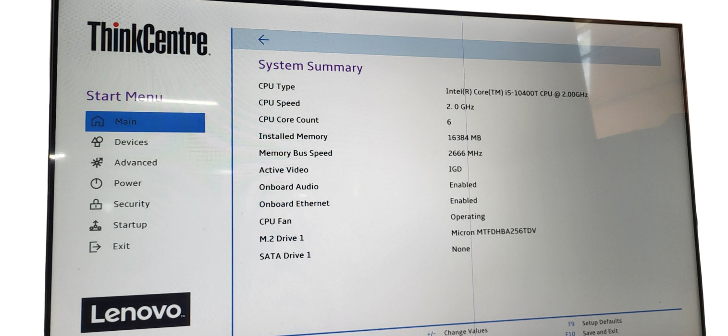Click the Active Video label
This screenshot has height=336, width=728.
point(284,170)
